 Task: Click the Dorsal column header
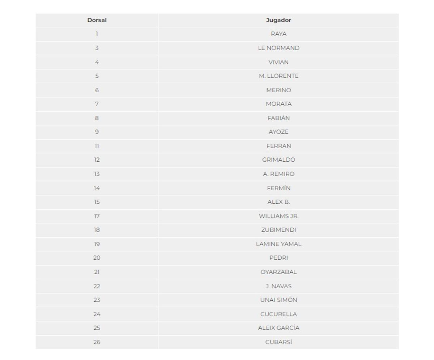(x=97, y=20)
